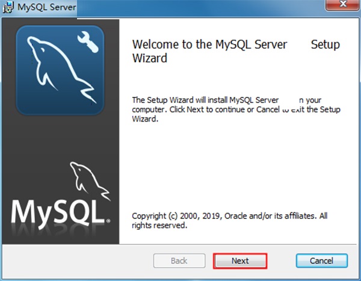Click the Next button

coord(240,261)
